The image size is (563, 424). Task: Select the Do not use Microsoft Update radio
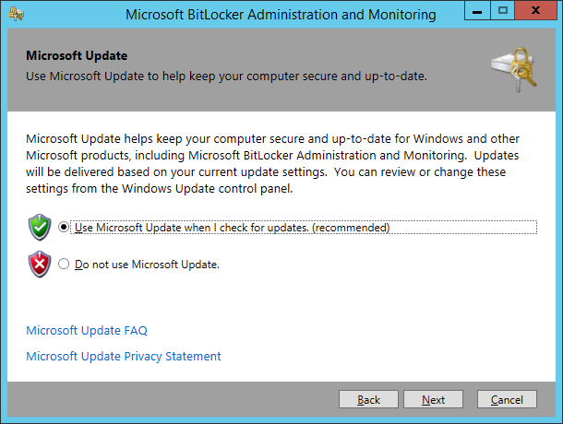(64, 264)
